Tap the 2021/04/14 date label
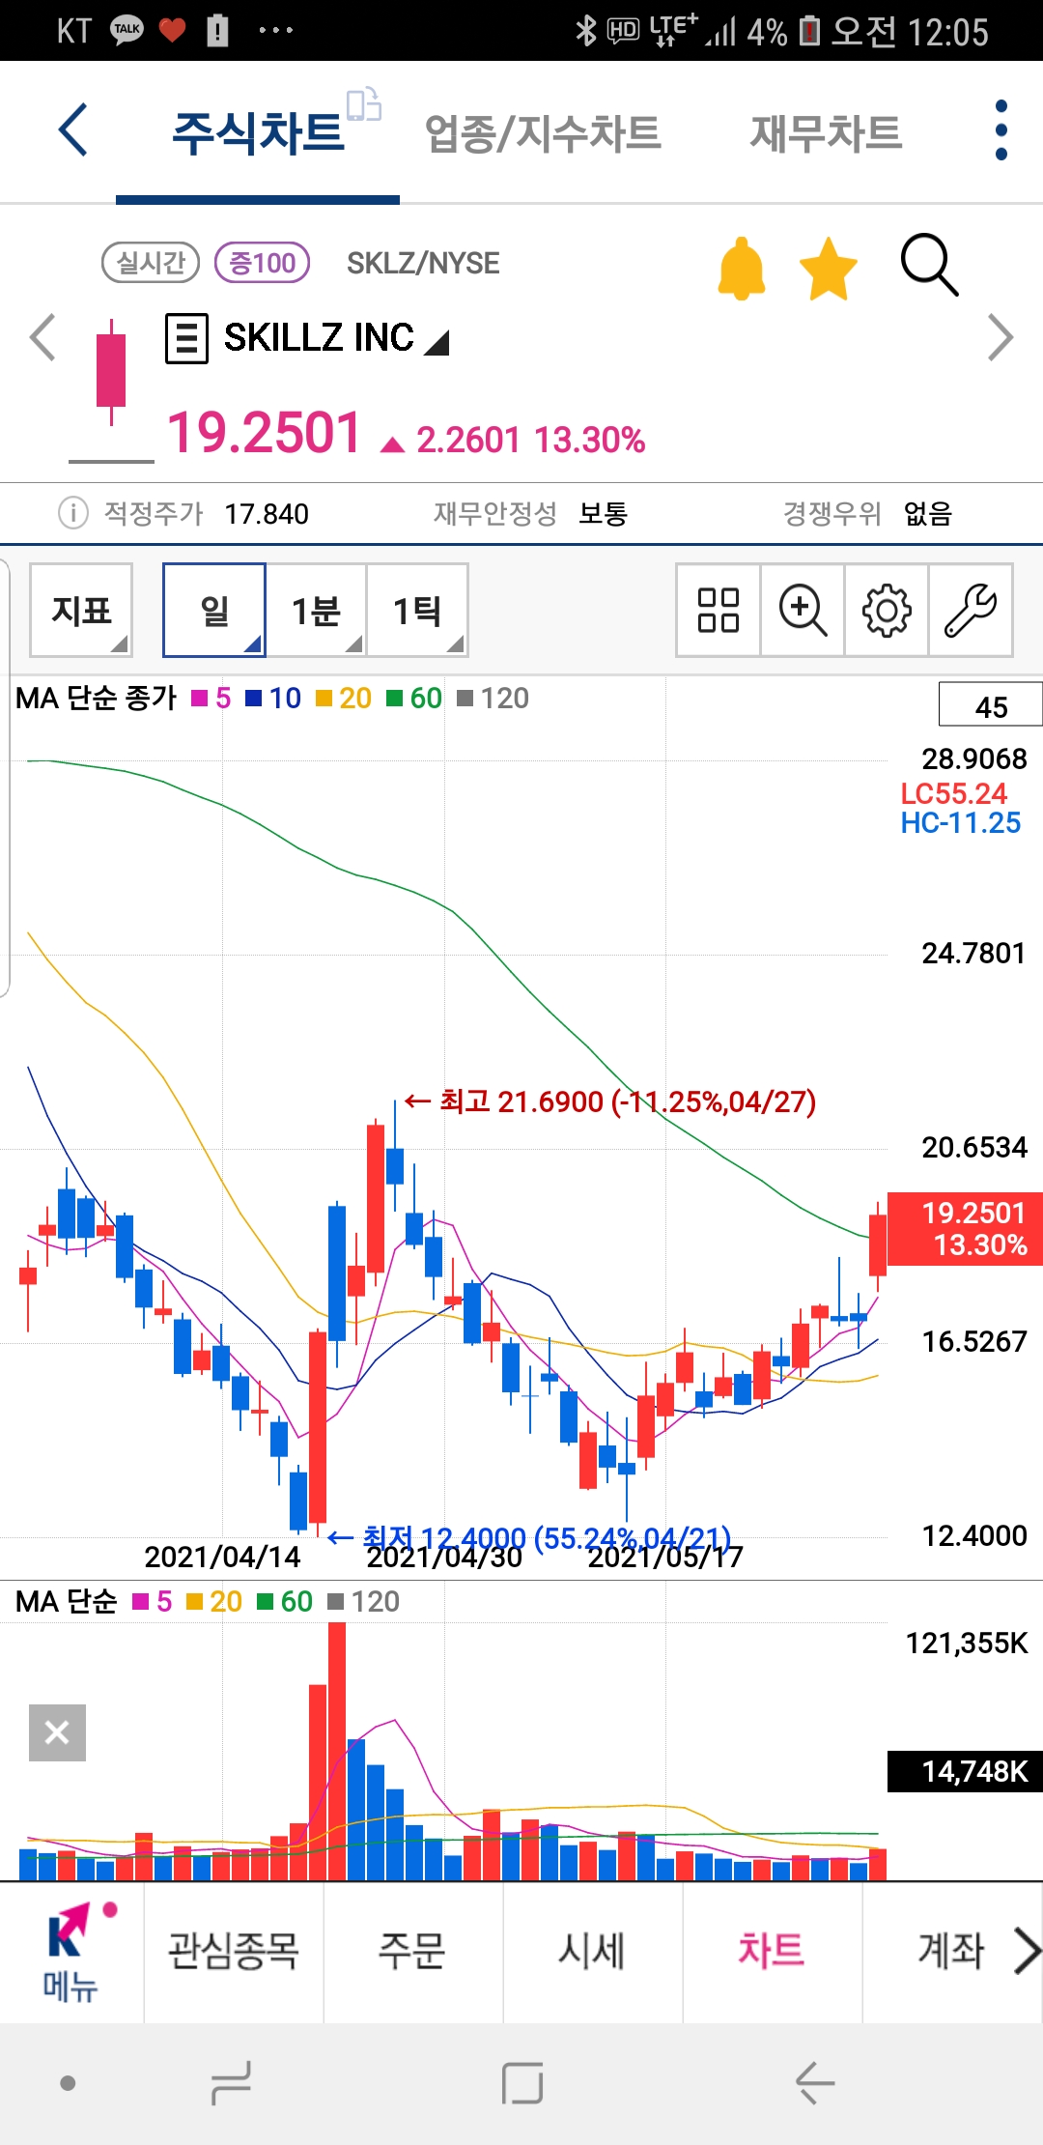The image size is (1043, 2145). pyautogui.click(x=222, y=1557)
